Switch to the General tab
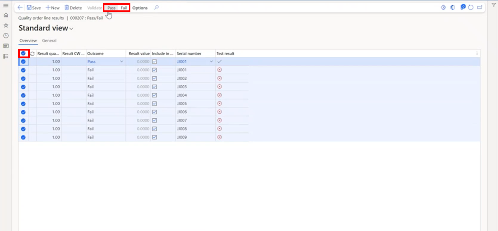The image size is (498, 231). 49,41
